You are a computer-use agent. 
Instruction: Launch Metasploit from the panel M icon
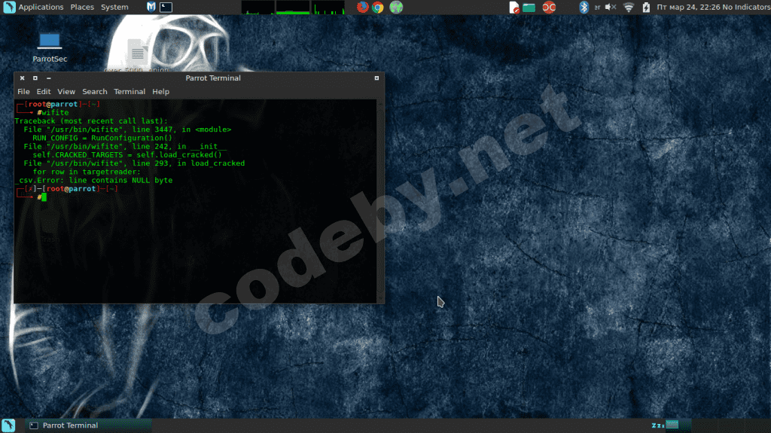151,7
